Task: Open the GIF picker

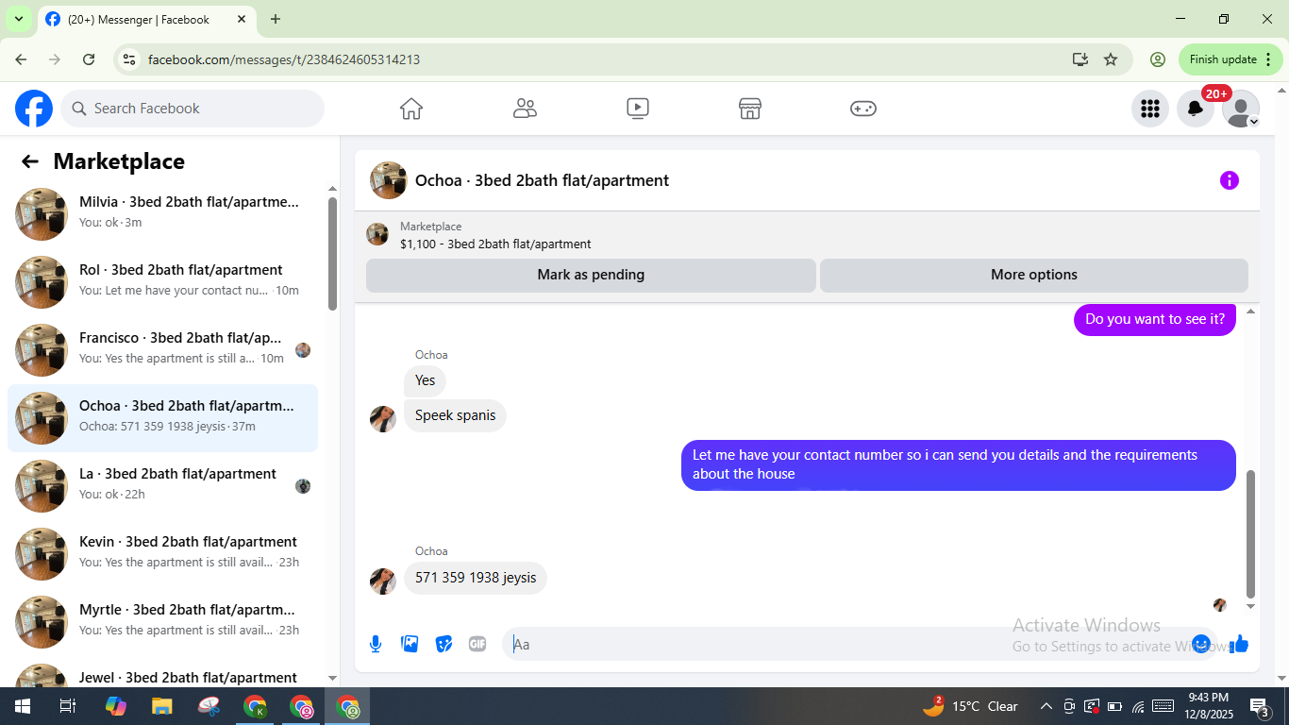Action: tap(477, 644)
